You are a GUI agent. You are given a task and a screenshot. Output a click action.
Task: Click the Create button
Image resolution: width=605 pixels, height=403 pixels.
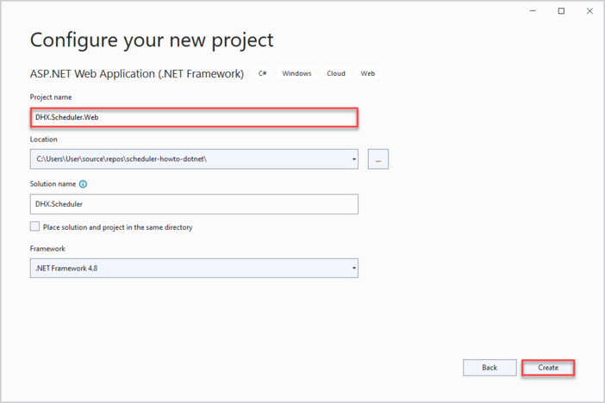(548, 368)
